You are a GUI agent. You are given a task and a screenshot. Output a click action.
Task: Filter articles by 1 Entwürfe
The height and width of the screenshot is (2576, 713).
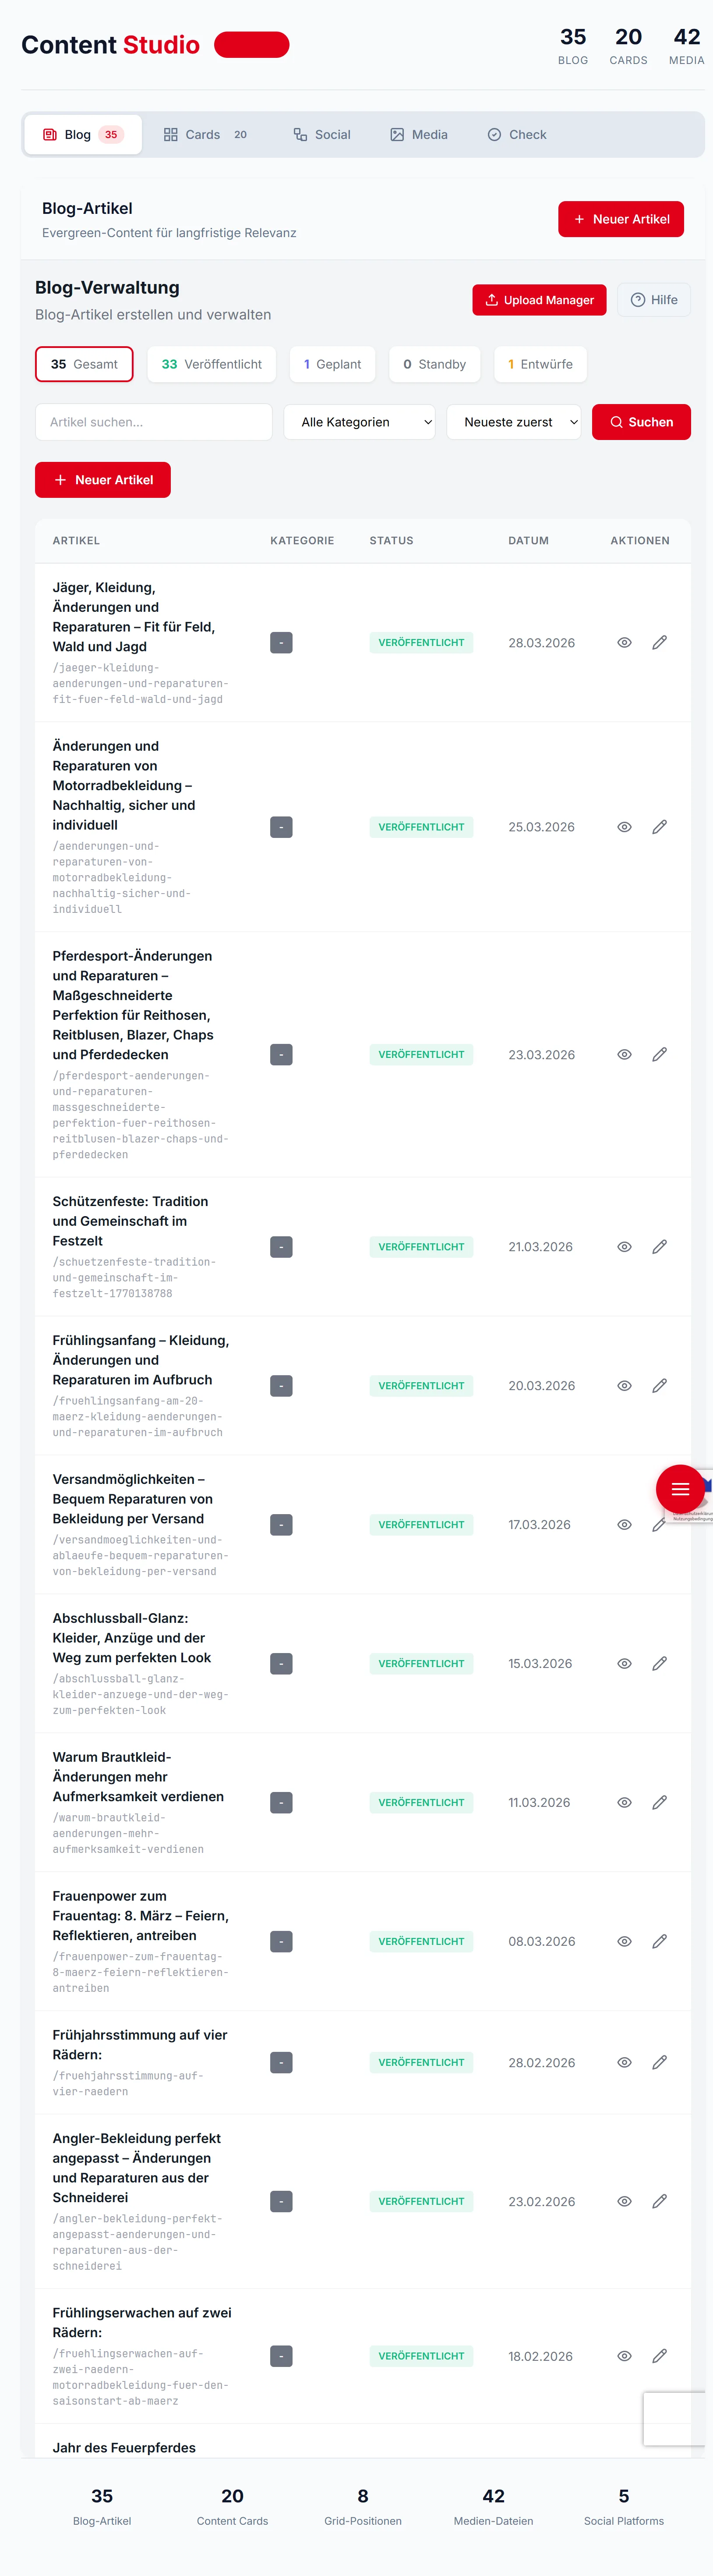click(540, 364)
